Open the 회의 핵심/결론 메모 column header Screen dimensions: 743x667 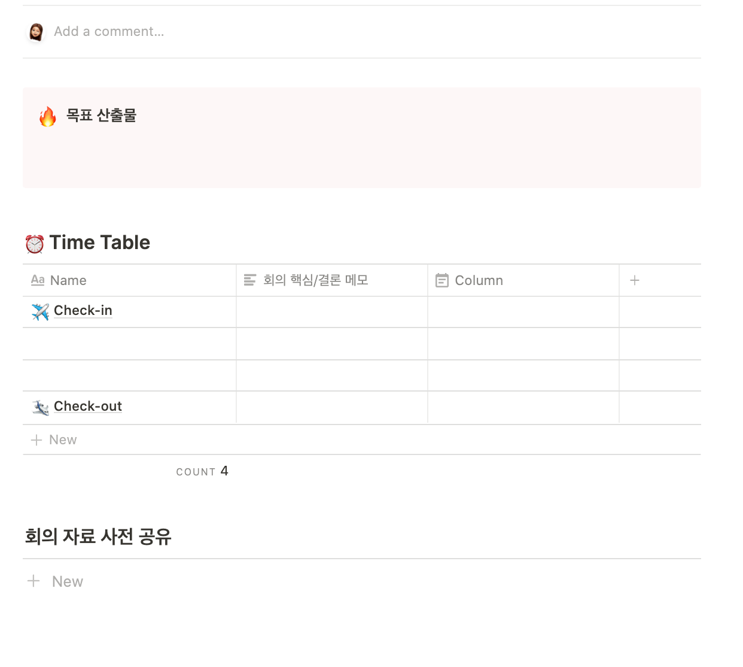[x=332, y=280]
